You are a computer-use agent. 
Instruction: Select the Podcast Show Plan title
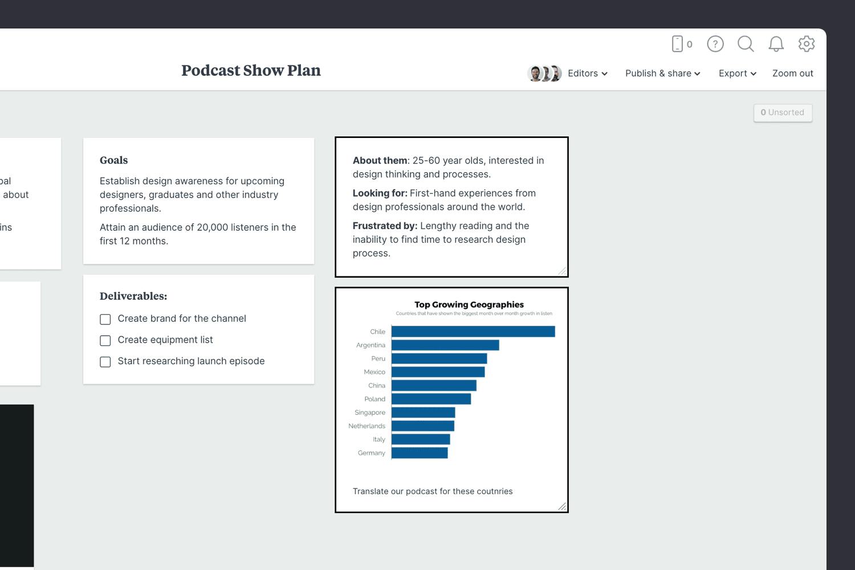click(x=251, y=71)
